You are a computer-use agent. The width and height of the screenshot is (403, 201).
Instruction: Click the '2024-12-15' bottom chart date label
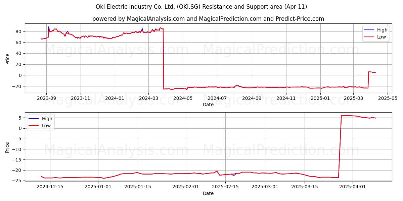(x=50, y=187)
